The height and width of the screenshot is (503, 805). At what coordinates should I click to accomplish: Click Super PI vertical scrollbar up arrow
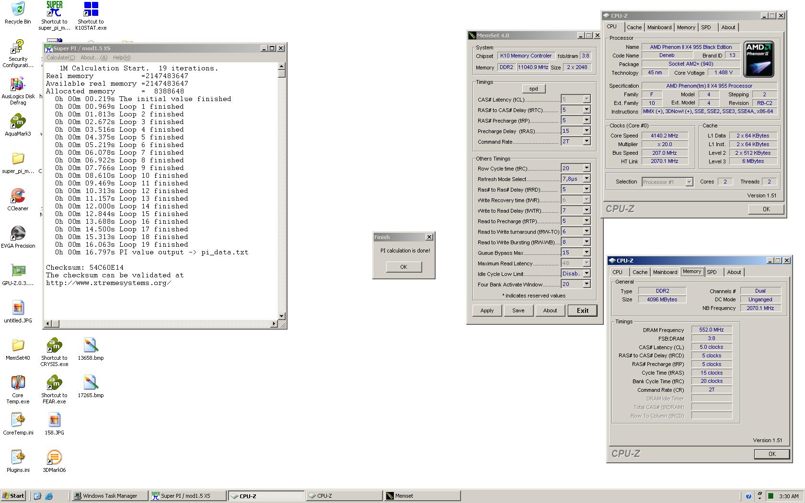282,66
